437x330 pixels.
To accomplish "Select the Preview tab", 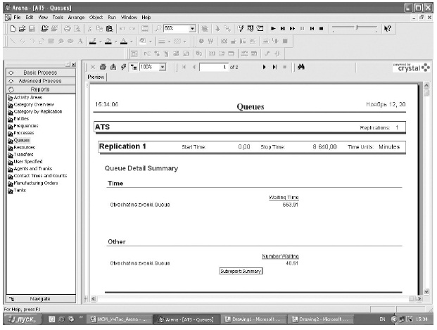I will coord(96,77).
